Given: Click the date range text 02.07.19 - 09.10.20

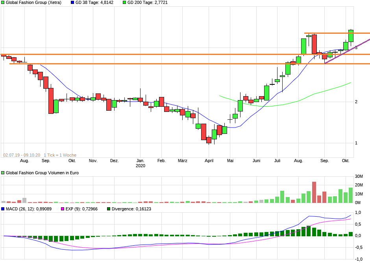Looking at the screenshot, I should point(22,155).
